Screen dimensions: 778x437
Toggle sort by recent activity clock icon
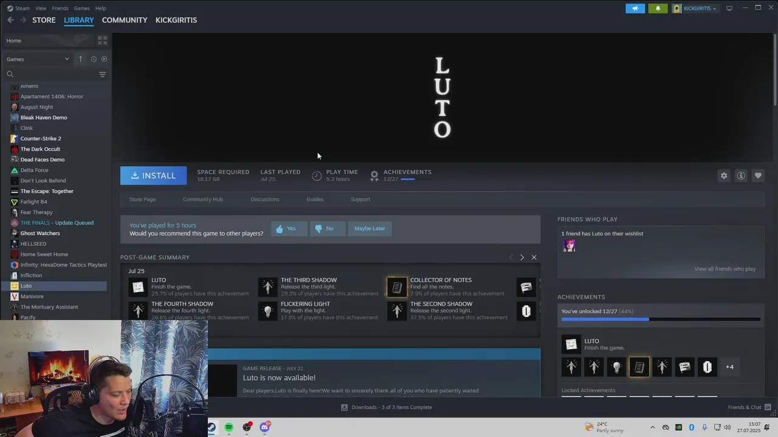[94, 59]
